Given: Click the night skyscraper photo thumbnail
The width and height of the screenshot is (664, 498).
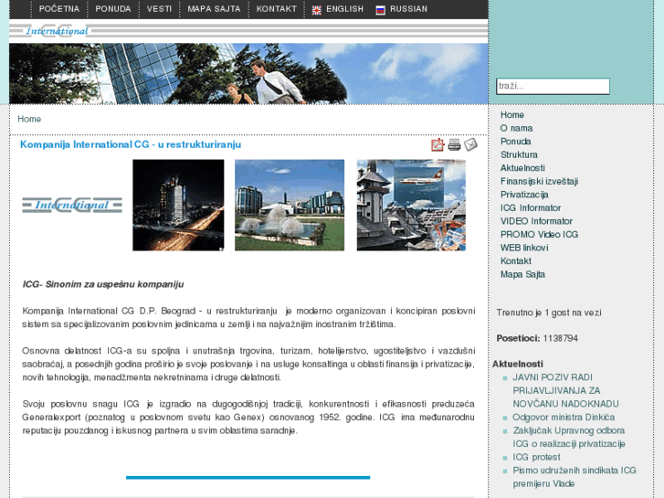Looking at the screenshot, I should click(x=178, y=205).
